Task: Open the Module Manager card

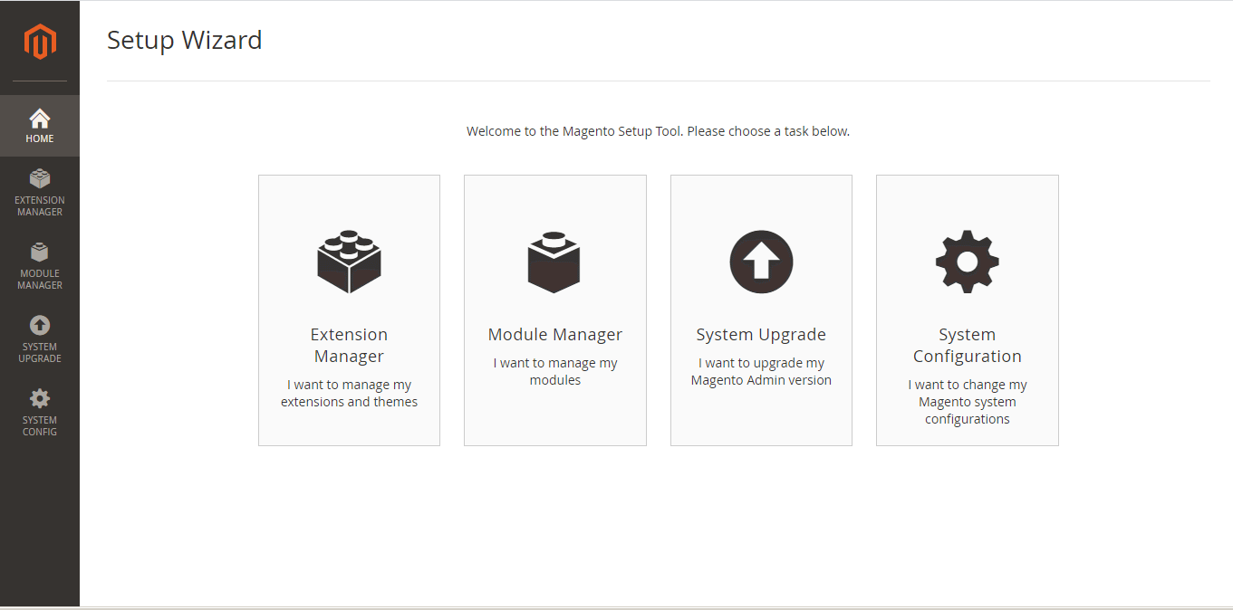Action: pyautogui.click(x=554, y=310)
